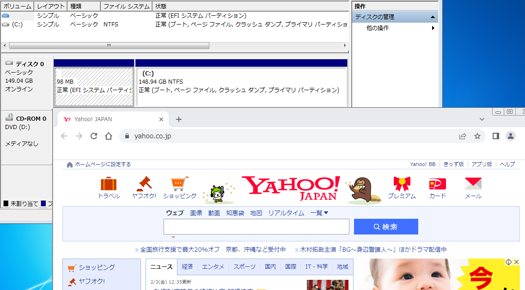The image size is (525, 290).
Task: Click the lock icon beside yahoo.co.jp
Action: tap(127, 136)
